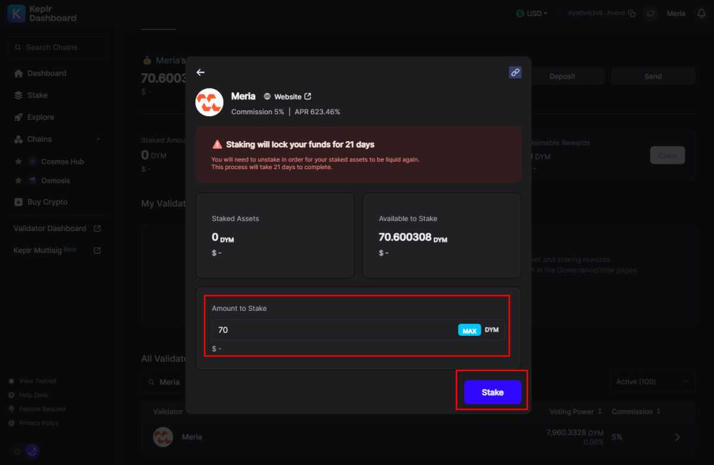Open Explore in the sidebar

(40, 117)
